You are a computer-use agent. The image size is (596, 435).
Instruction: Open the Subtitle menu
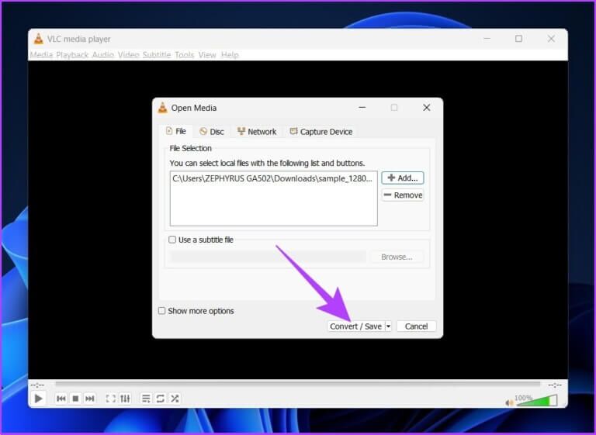coord(157,55)
